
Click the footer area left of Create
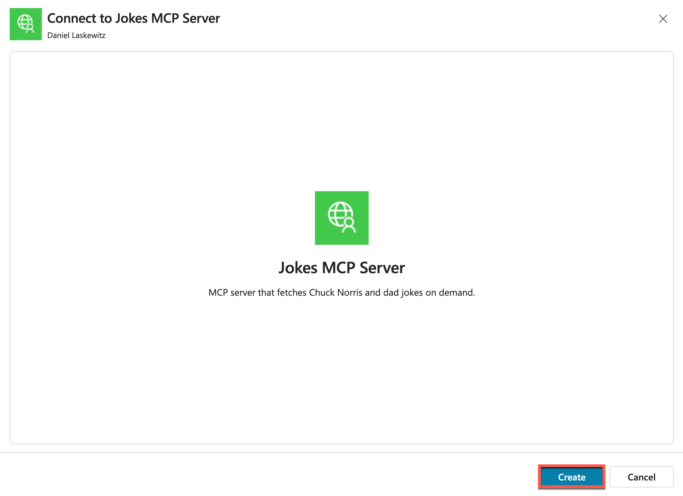pos(271,477)
